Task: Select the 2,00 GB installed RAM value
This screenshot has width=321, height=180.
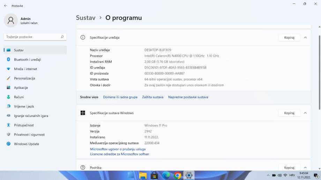Action: [x=164, y=62]
